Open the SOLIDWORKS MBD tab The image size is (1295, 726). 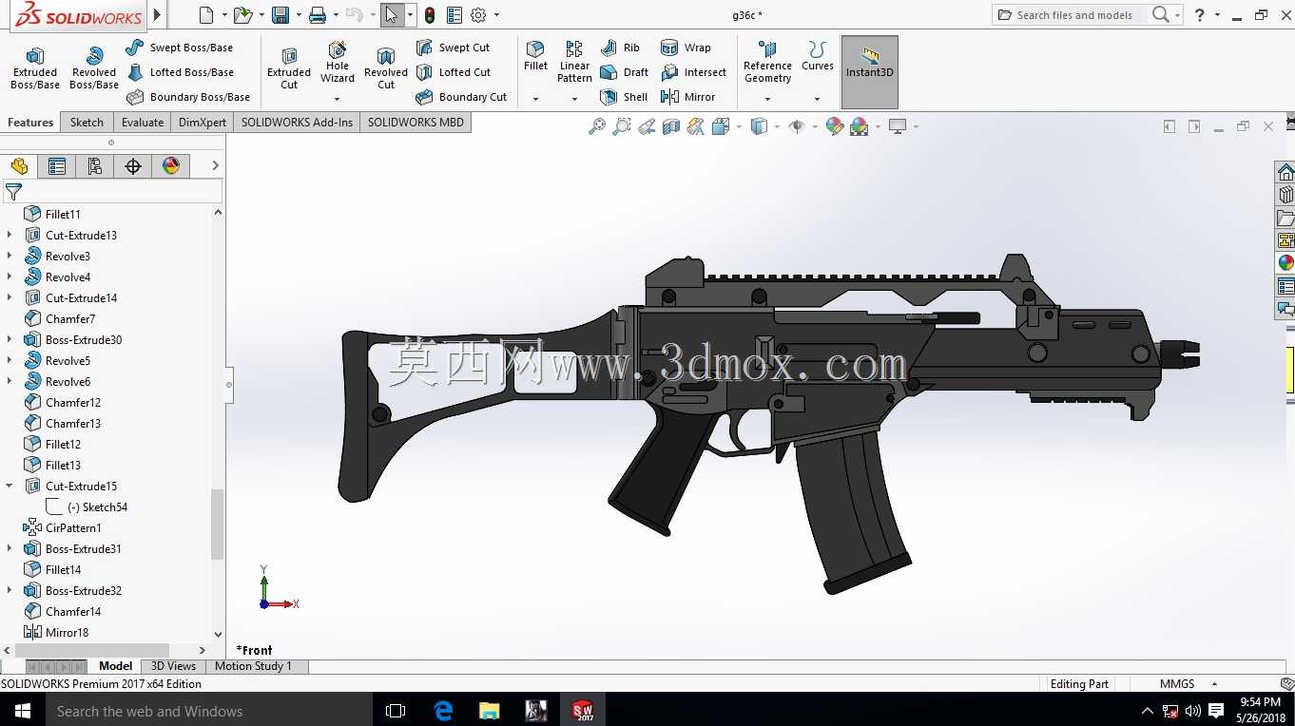click(x=416, y=123)
